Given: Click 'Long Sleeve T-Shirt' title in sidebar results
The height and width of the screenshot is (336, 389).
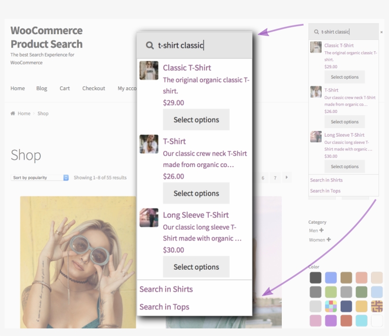Looking at the screenshot, I should 344,135.
